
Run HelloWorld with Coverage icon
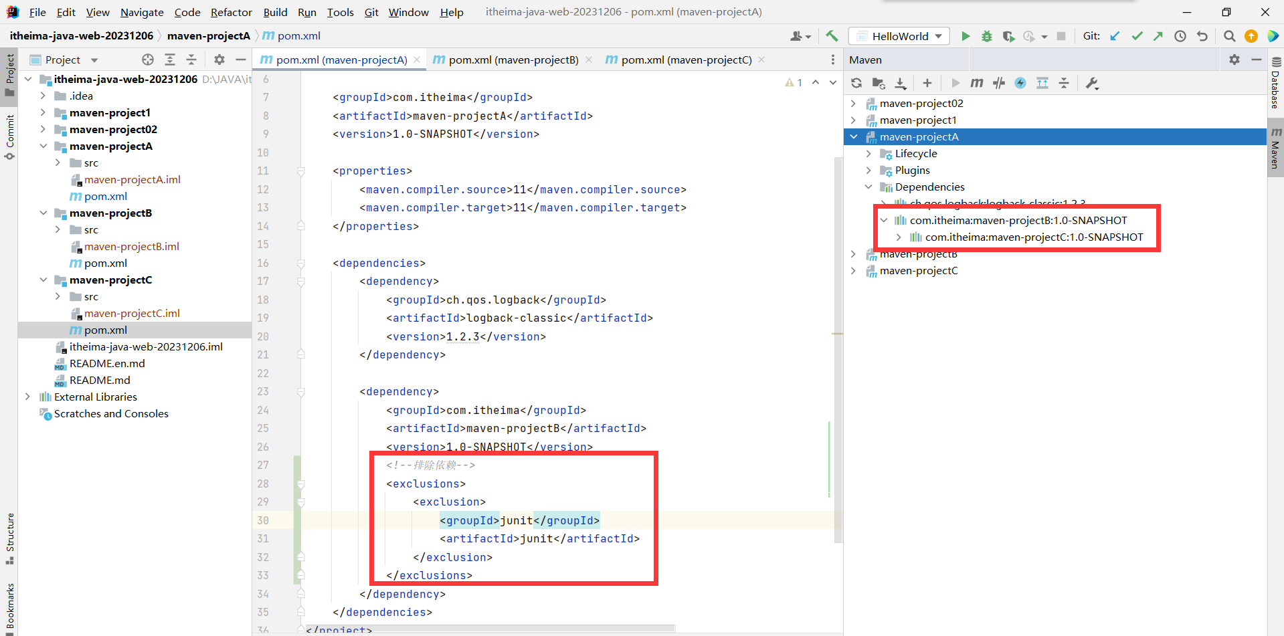1008,36
